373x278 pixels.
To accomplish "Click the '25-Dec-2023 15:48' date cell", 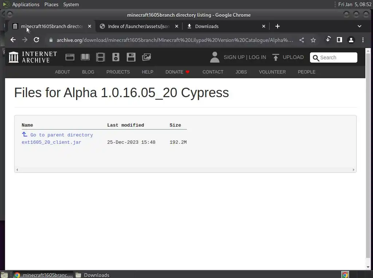I will (131, 142).
